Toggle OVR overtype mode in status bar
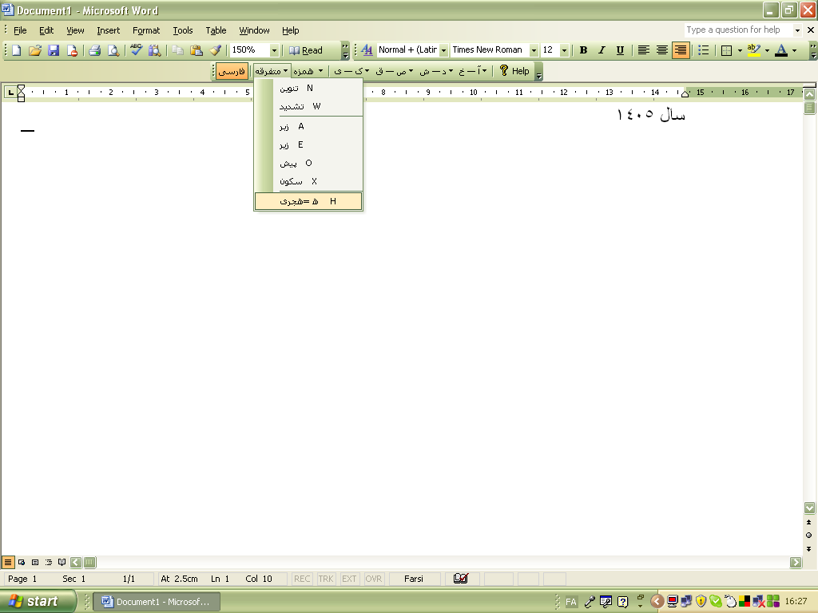This screenshot has height=613, width=818. (x=374, y=579)
